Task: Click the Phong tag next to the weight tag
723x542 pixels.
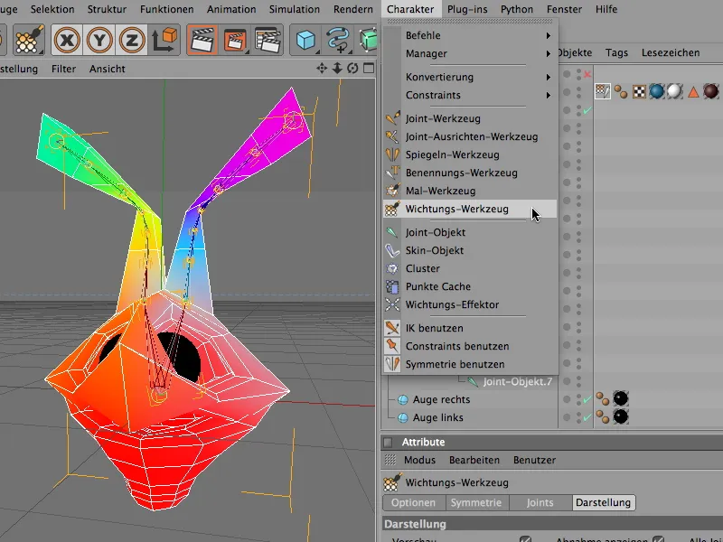Action: (x=621, y=93)
